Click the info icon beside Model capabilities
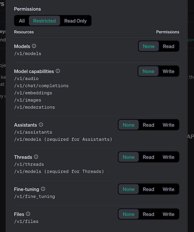Screen dimensions: 194x232 click(58, 71)
